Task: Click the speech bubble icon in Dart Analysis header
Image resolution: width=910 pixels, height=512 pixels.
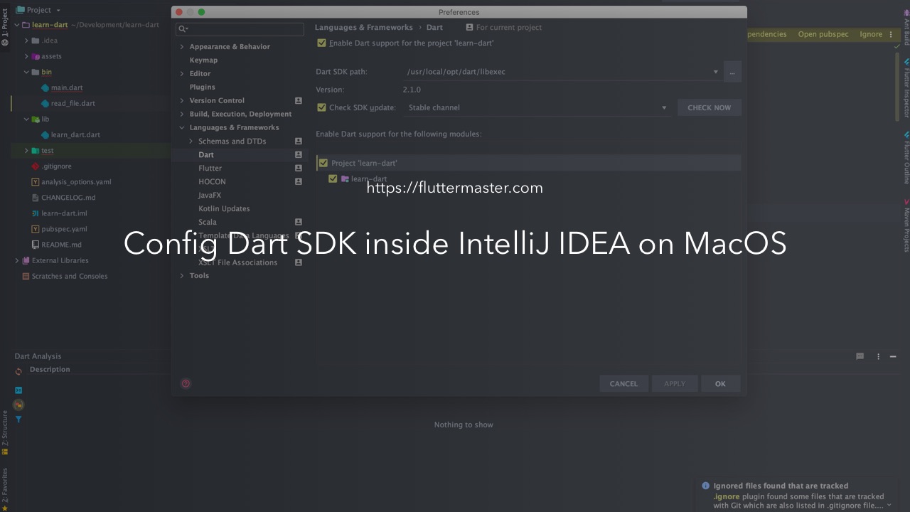Action: [x=860, y=356]
